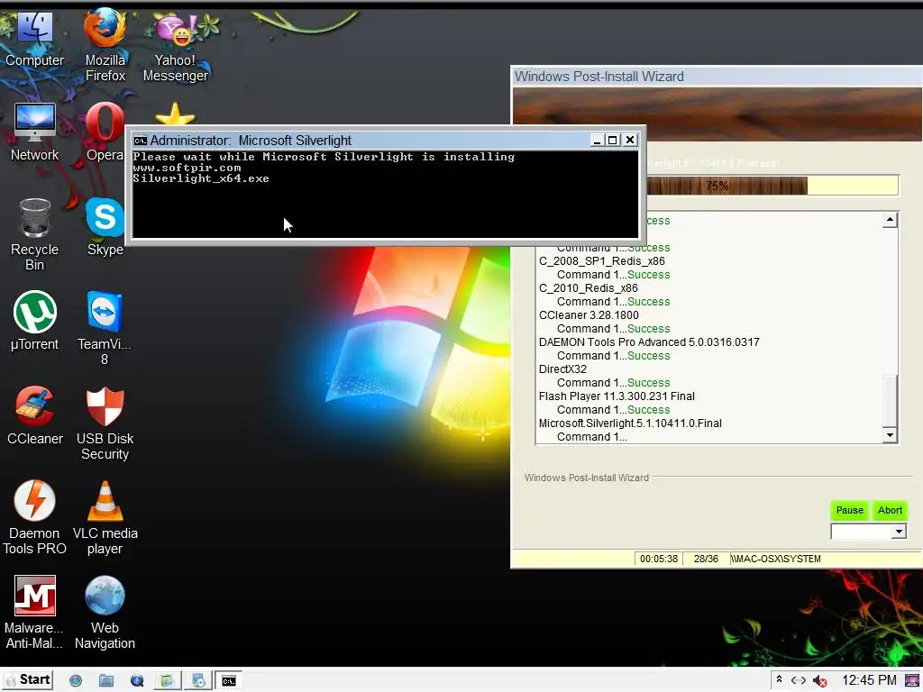The height and width of the screenshot is (692, 923).
Task: Open the CCleaner desktop icon
Action: [35, 415]
